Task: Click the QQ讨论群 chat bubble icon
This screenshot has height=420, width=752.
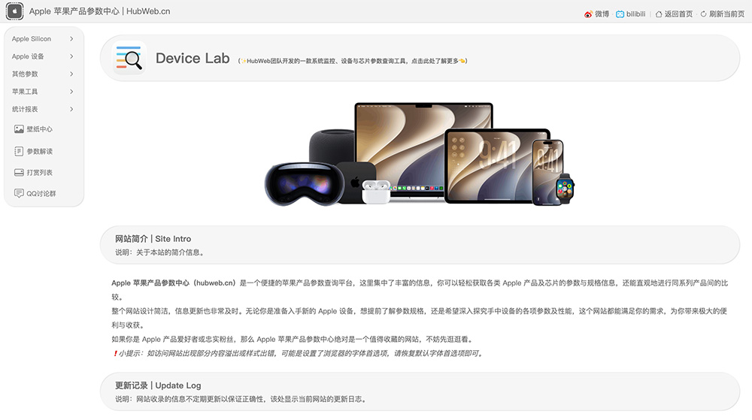Action: [x=19, y=194]
